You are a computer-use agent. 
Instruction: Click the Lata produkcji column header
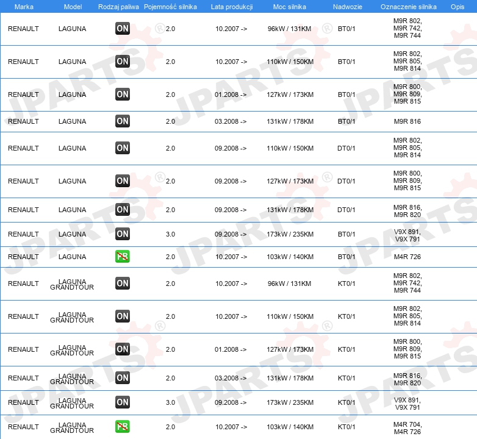232,7
